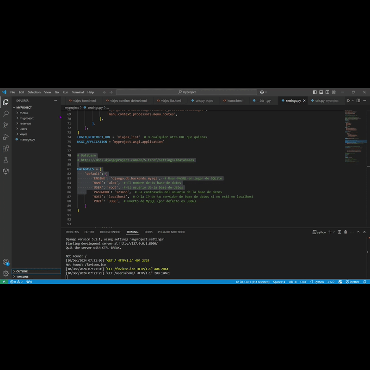This screenshot has height=370, width=370.
Task: Click the 3.12.7 Python interpreter version
Action: point(331,282)
